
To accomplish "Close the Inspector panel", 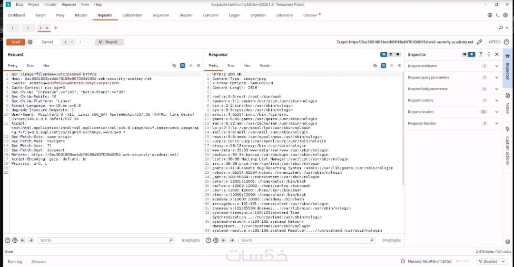I will click(x=496, y=54).
